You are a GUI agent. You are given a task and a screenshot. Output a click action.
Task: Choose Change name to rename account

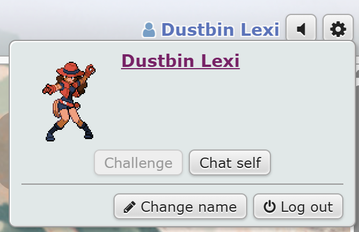180,207
